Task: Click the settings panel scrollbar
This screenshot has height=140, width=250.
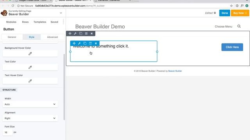Action: [64, 87]
